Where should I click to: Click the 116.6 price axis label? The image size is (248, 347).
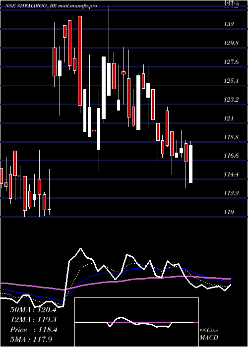click(x=231, y=156)
